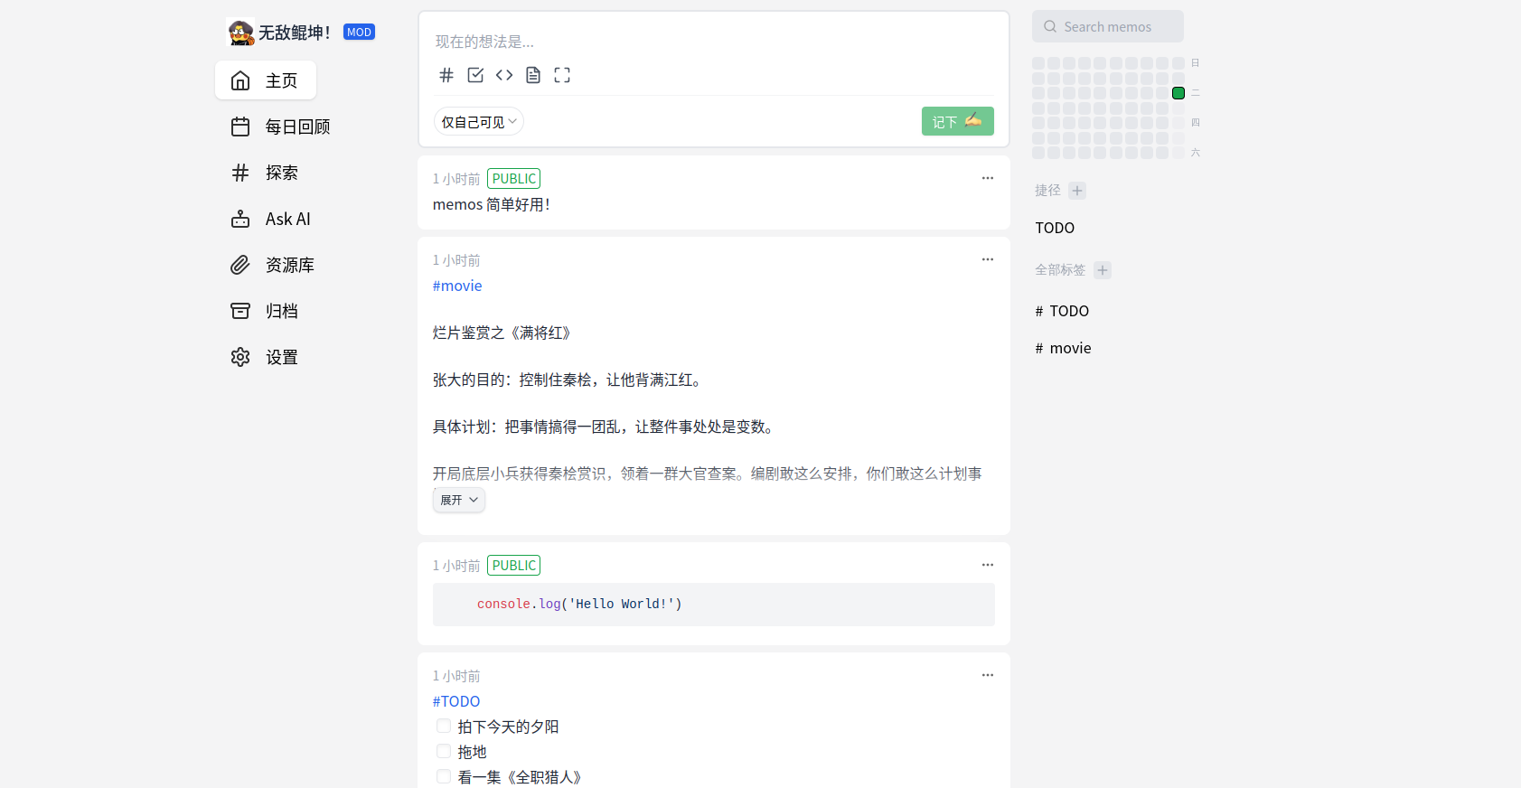Go to the 资源库 menu item
Screen dimensions: 1521x788
(x=273, y=265)
